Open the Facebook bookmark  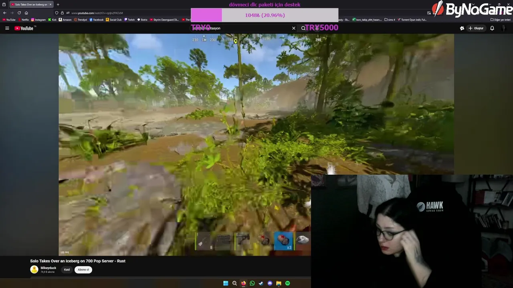(96, 20)
